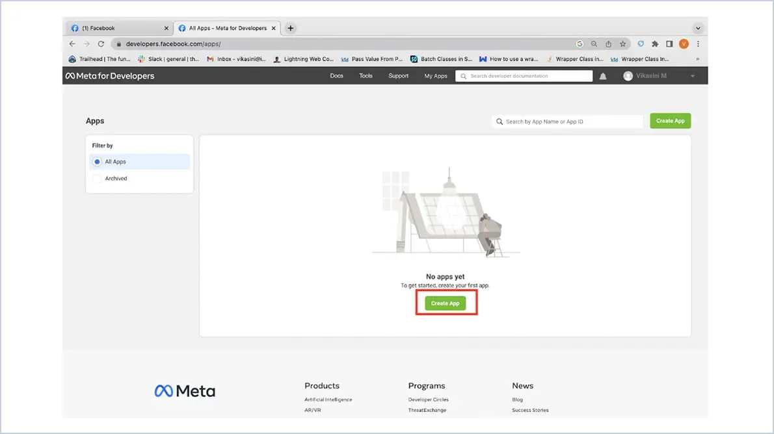Click the Search by App Name or App ID field
This screenshot has width=774, height=434.
coord(567,121)
